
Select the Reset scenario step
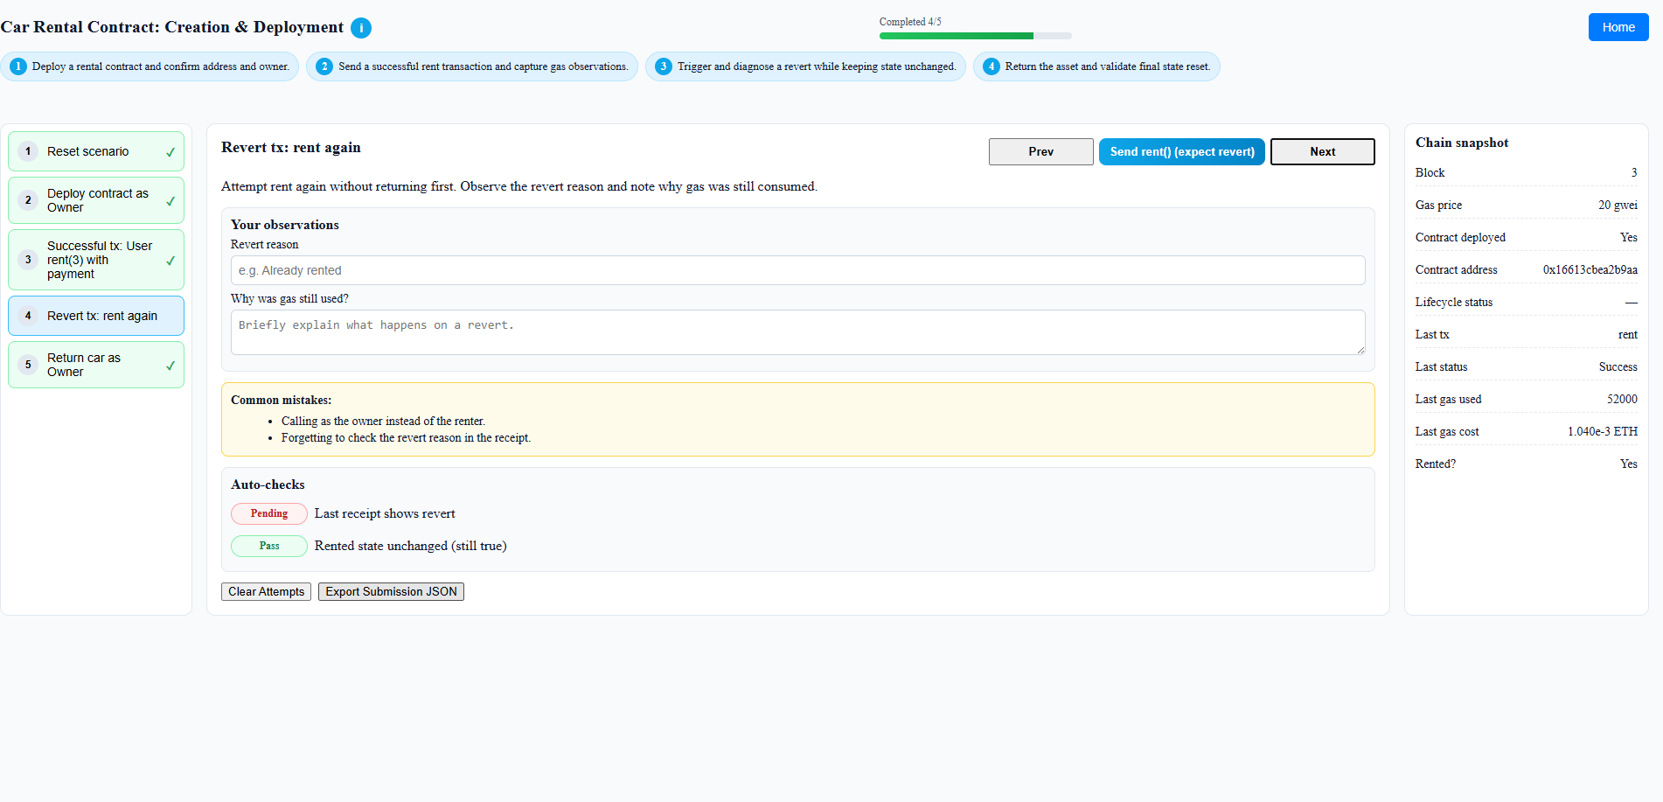tap(96, 151)
